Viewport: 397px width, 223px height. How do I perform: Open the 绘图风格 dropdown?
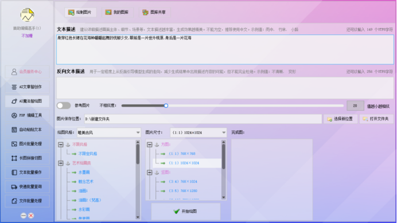click(x=109, y=132)
